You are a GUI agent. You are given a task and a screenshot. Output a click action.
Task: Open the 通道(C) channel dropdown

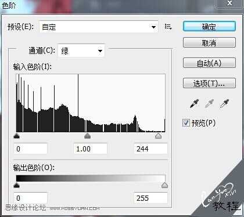[x=81, y=51]
